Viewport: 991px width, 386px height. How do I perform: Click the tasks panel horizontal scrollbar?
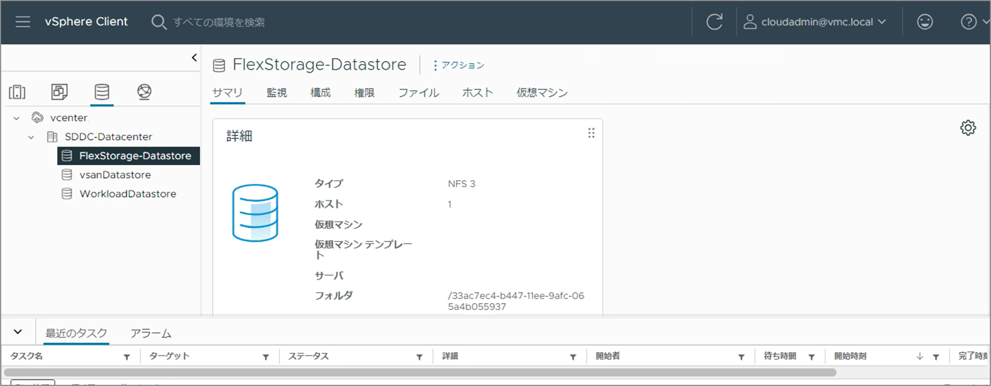pyautogui.click(x=420, y=372)
